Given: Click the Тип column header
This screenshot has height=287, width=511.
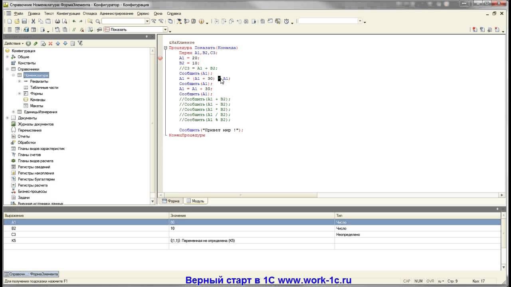Looking at the screenshot, I should click(x=418, y=216).
